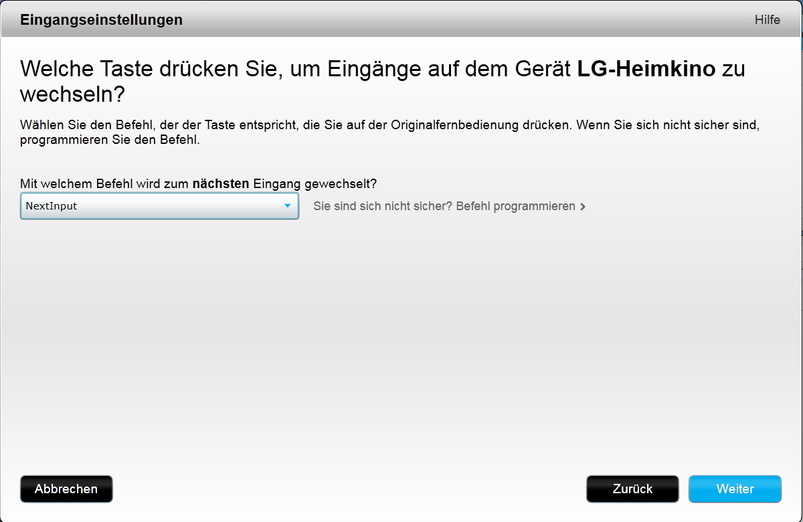Viewport: 803px width, 522px height.
Task: Open the NextInput command combo box
Action: (x=159, y=206)
